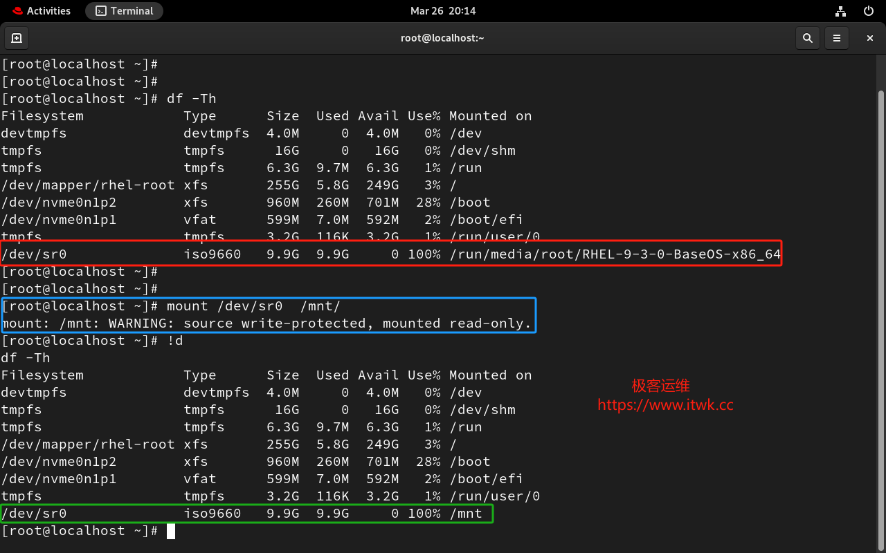Screen dimensions: 886x553
Task: Open the Terminal app menu in top bar
Action: (125, 11)
